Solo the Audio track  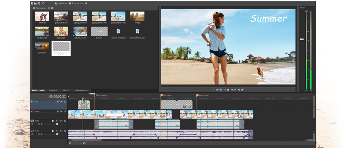65,121
